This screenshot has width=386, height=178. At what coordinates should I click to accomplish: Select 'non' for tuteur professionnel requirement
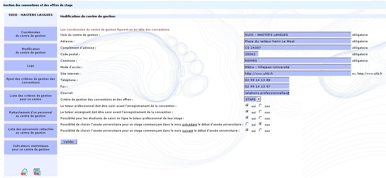click(x=260, y=105)
